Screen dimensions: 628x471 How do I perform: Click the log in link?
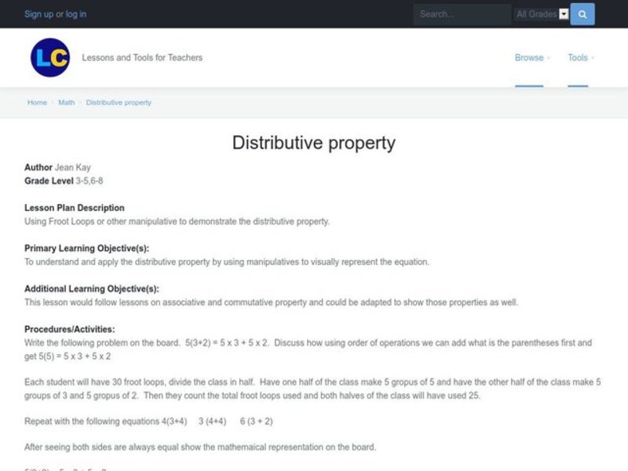(77, 13)
